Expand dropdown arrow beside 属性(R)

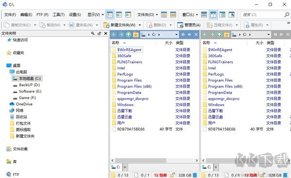[267, 25]
